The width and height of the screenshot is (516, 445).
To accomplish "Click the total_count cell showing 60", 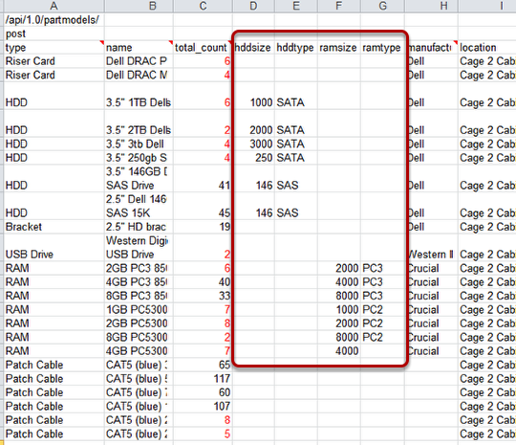I will pyautogui.click(x=203, y=392).
